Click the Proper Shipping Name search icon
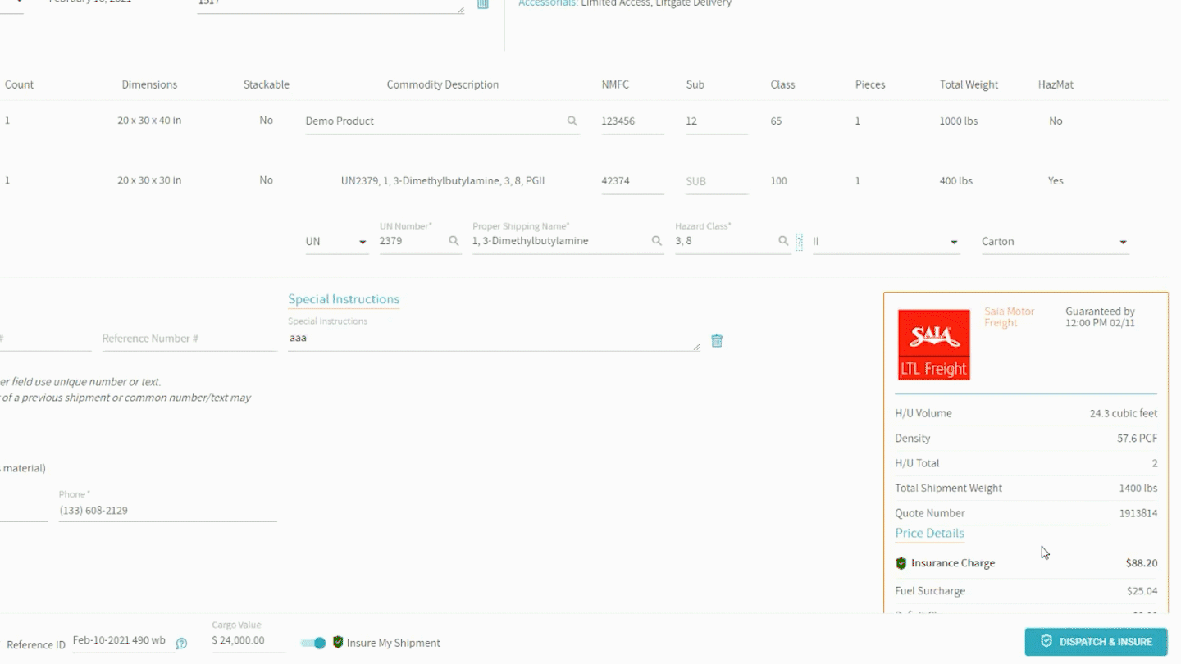The height and width of the screenshot is (664, 1181). tap(657, 241)
